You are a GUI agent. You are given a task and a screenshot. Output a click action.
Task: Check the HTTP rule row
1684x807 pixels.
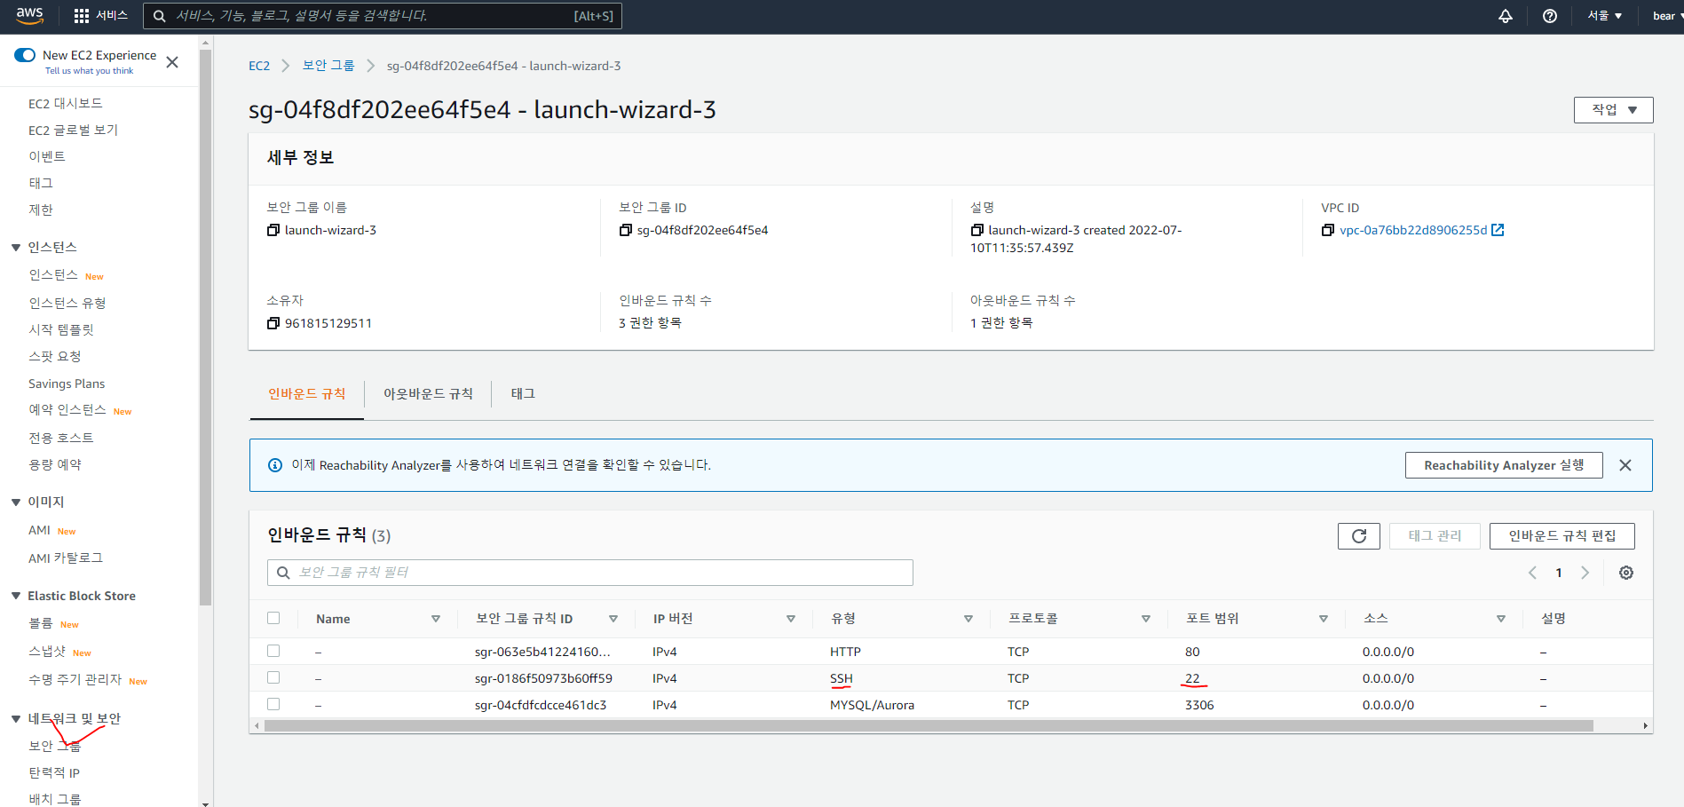[x=273, y=651]
